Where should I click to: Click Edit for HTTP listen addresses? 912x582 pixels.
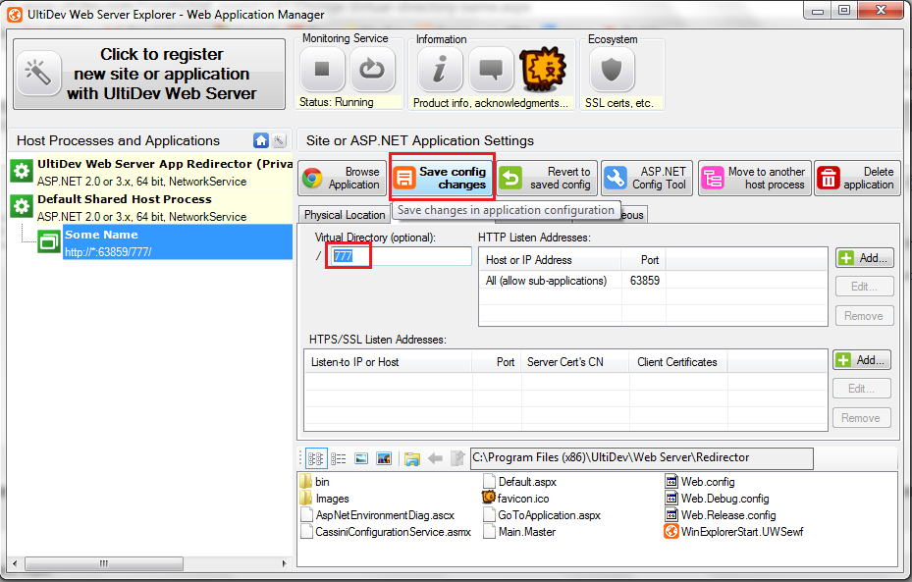[x=864, y=287]
